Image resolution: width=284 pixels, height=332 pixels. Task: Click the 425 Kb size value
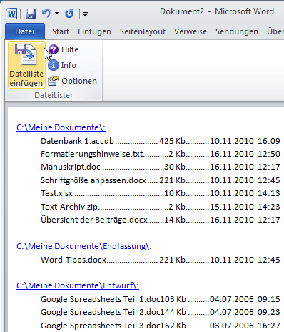pos(172,141)
